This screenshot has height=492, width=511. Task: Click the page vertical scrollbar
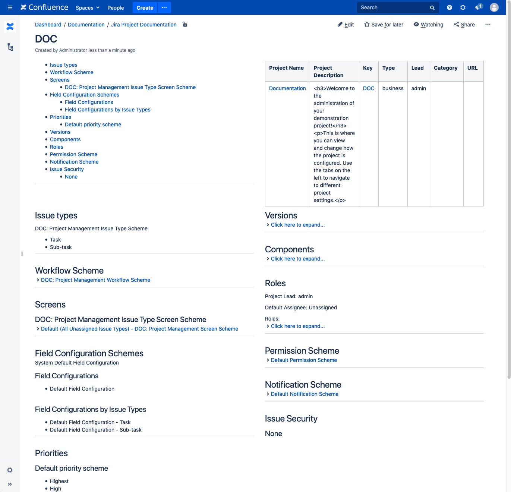pyautogui.click(x=509, y=190)
